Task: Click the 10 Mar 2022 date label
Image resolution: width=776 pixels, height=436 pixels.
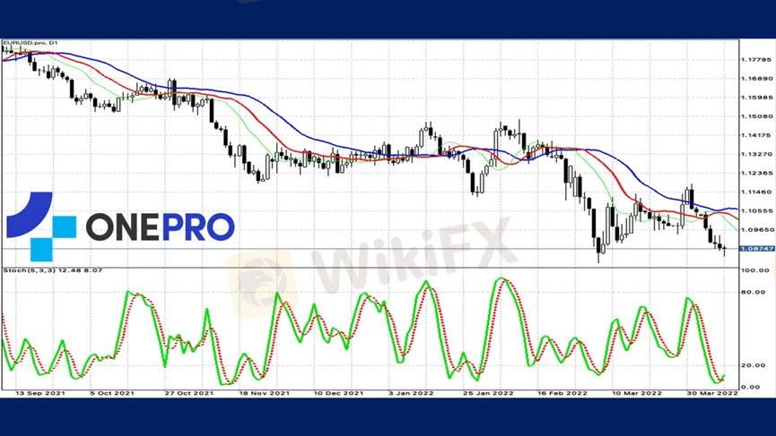Action: pos(637,394)
